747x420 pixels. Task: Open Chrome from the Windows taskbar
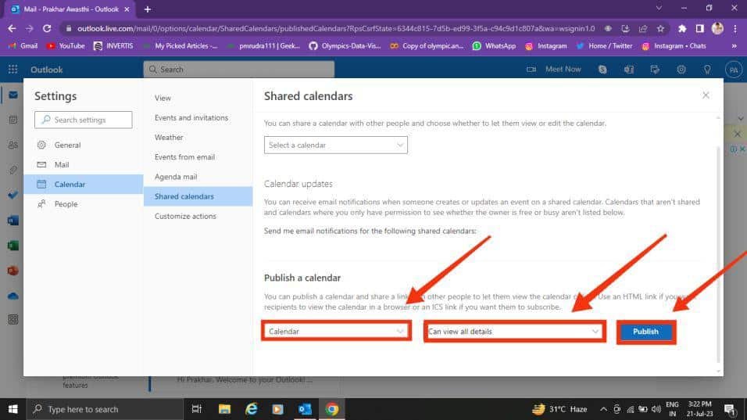(332, 409)
